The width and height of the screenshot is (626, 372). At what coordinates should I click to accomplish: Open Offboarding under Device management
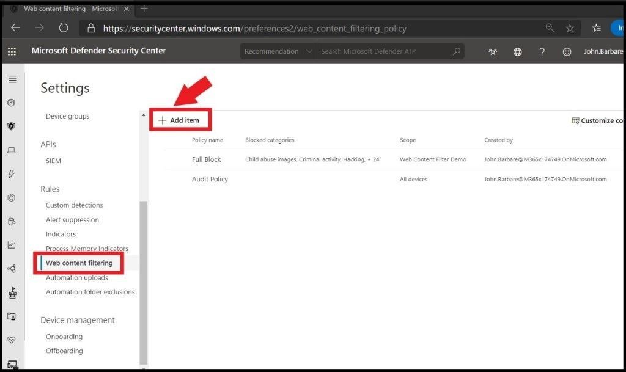click(64, 351)
